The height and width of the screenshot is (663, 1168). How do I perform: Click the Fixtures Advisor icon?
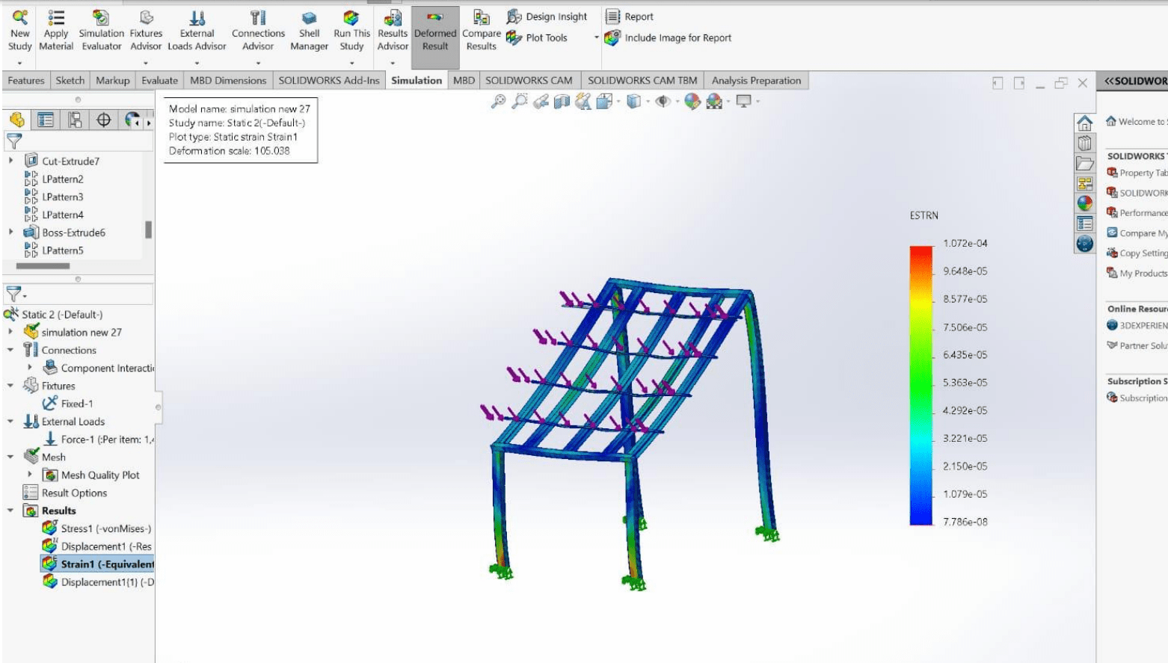[x=146, y=31]
